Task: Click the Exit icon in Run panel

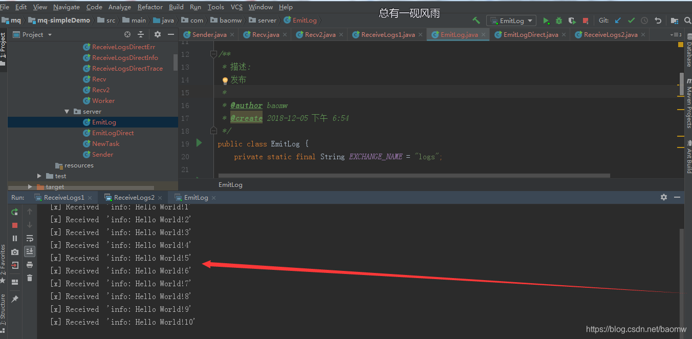Action: 15,265
